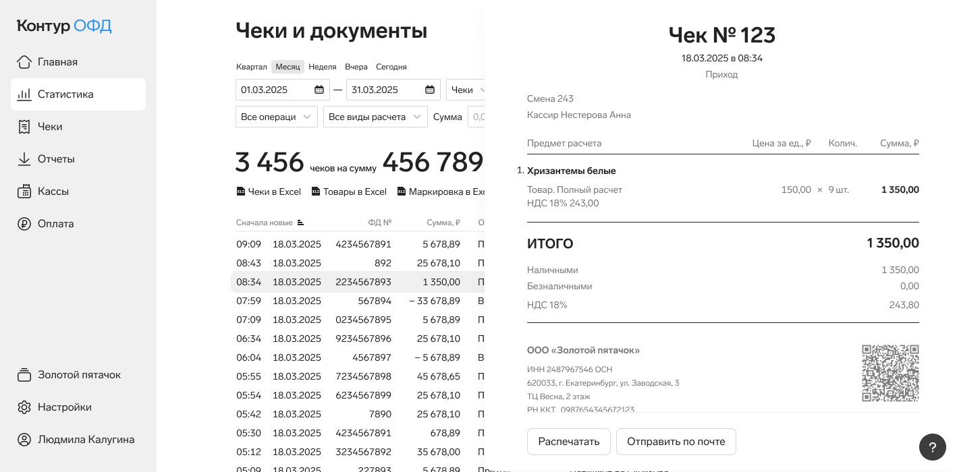Select the 08:43 receipt with ФД 892

coord(358,263)
